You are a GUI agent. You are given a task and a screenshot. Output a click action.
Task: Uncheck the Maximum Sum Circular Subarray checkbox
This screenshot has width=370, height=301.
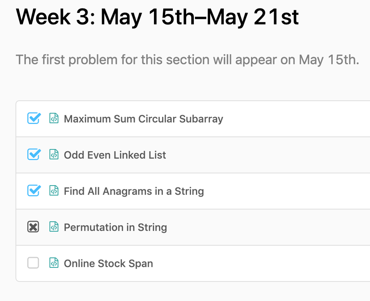coord(34,118)
